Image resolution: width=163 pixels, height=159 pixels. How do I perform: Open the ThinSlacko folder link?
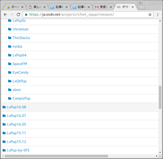[21, 38]
